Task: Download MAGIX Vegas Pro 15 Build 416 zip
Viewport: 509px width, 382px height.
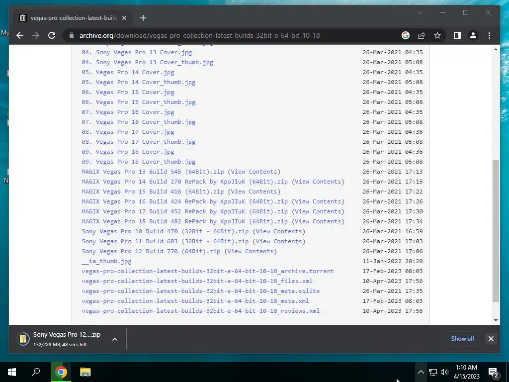Action: point(153,191)
